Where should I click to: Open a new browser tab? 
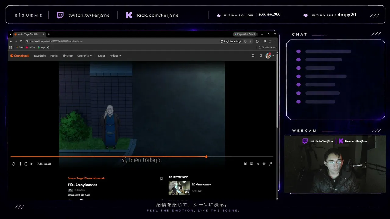[49, 34]
